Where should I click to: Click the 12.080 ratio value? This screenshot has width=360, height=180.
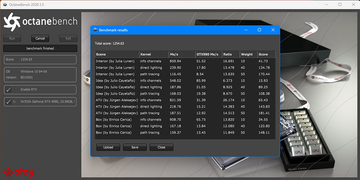click(x=229, y=126)
